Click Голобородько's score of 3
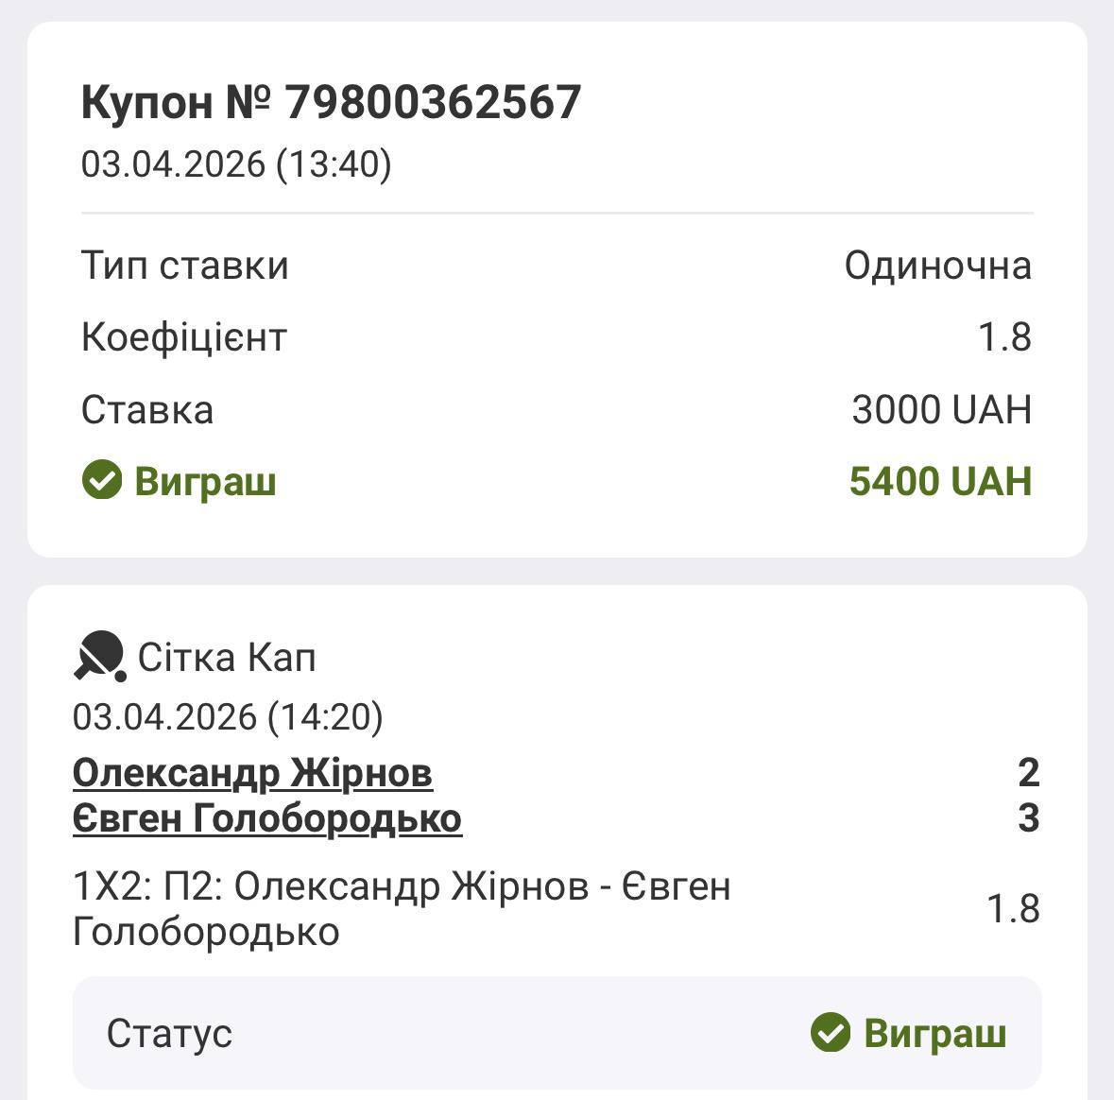This screenshot has width=1114, height=1100. [x=1028, y=818]
